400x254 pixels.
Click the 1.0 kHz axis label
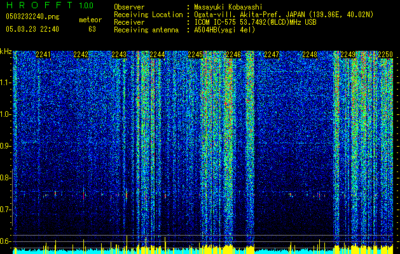pos(6,114)
